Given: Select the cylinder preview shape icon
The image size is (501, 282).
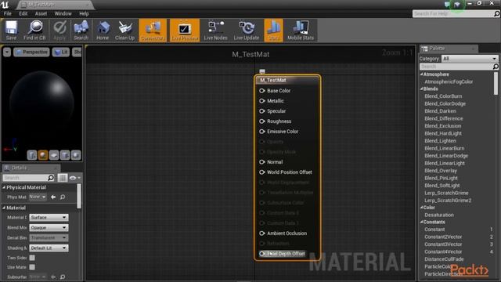Looking at the screenshot, I should 32,155.
